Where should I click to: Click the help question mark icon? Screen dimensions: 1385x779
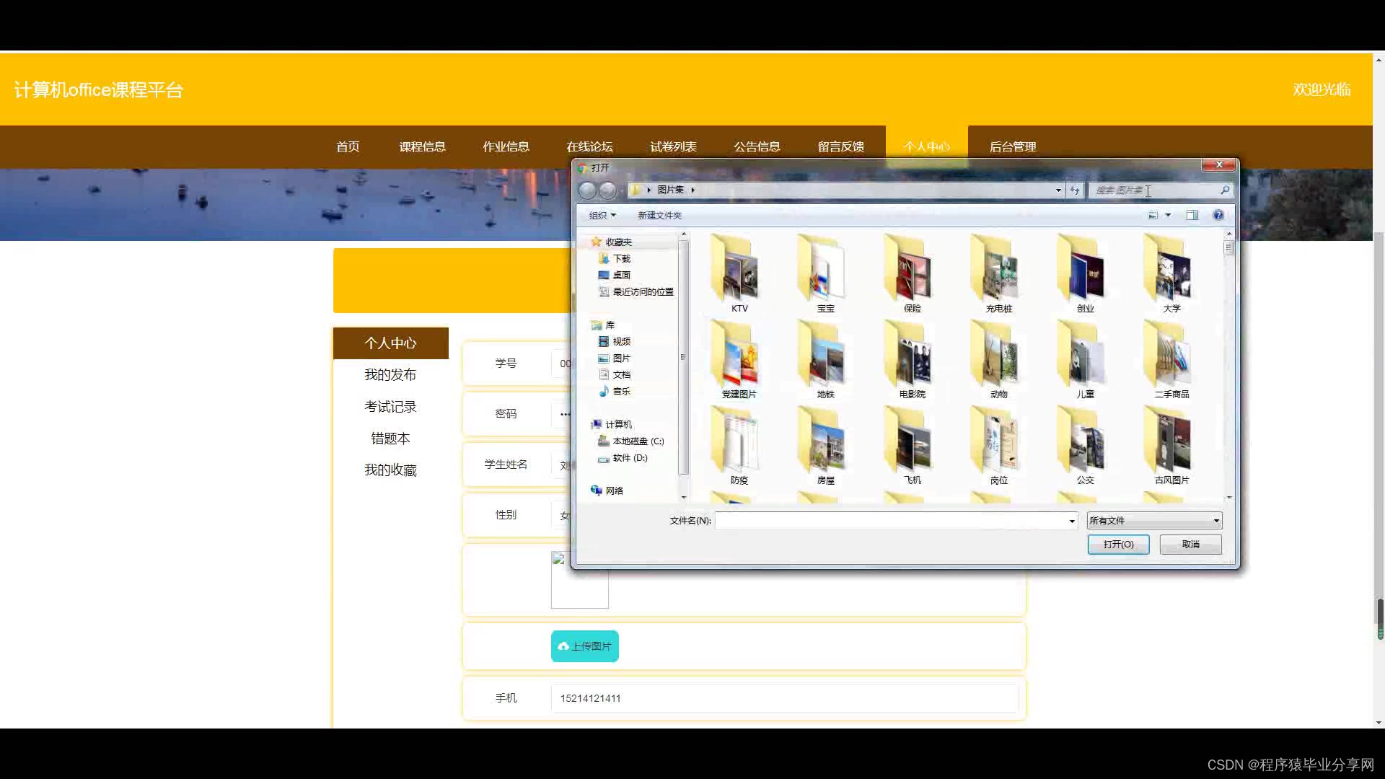[x=1218, y=215]
